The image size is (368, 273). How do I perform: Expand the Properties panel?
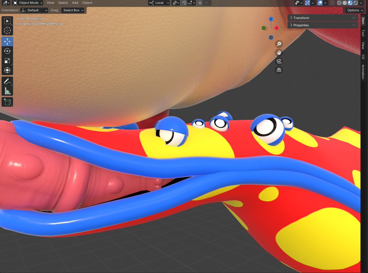(x=323, y=25)
